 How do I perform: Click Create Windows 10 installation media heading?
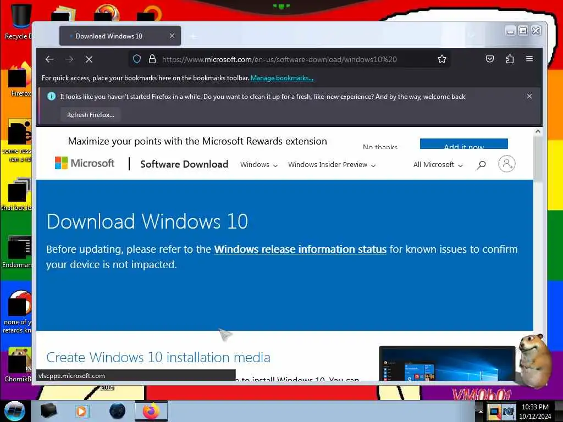pyautogui.click(x=158, y=357)
